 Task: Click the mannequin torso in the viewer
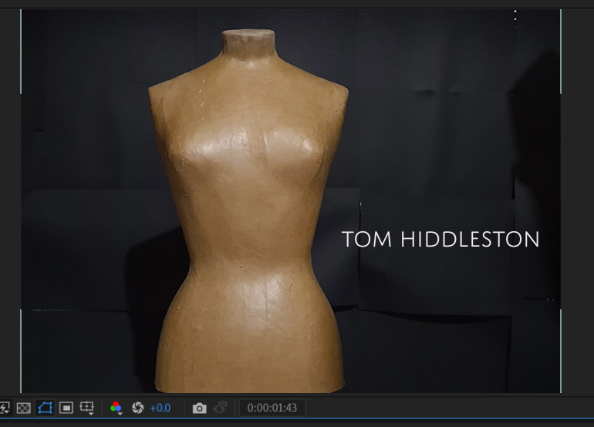tap(248, 210)
